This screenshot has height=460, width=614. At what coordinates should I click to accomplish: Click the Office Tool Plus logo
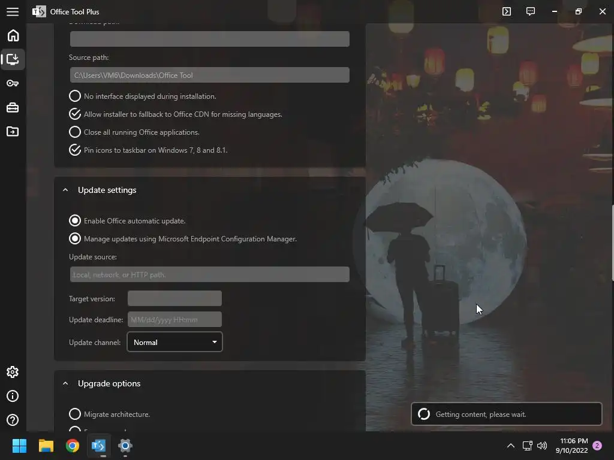39,12
